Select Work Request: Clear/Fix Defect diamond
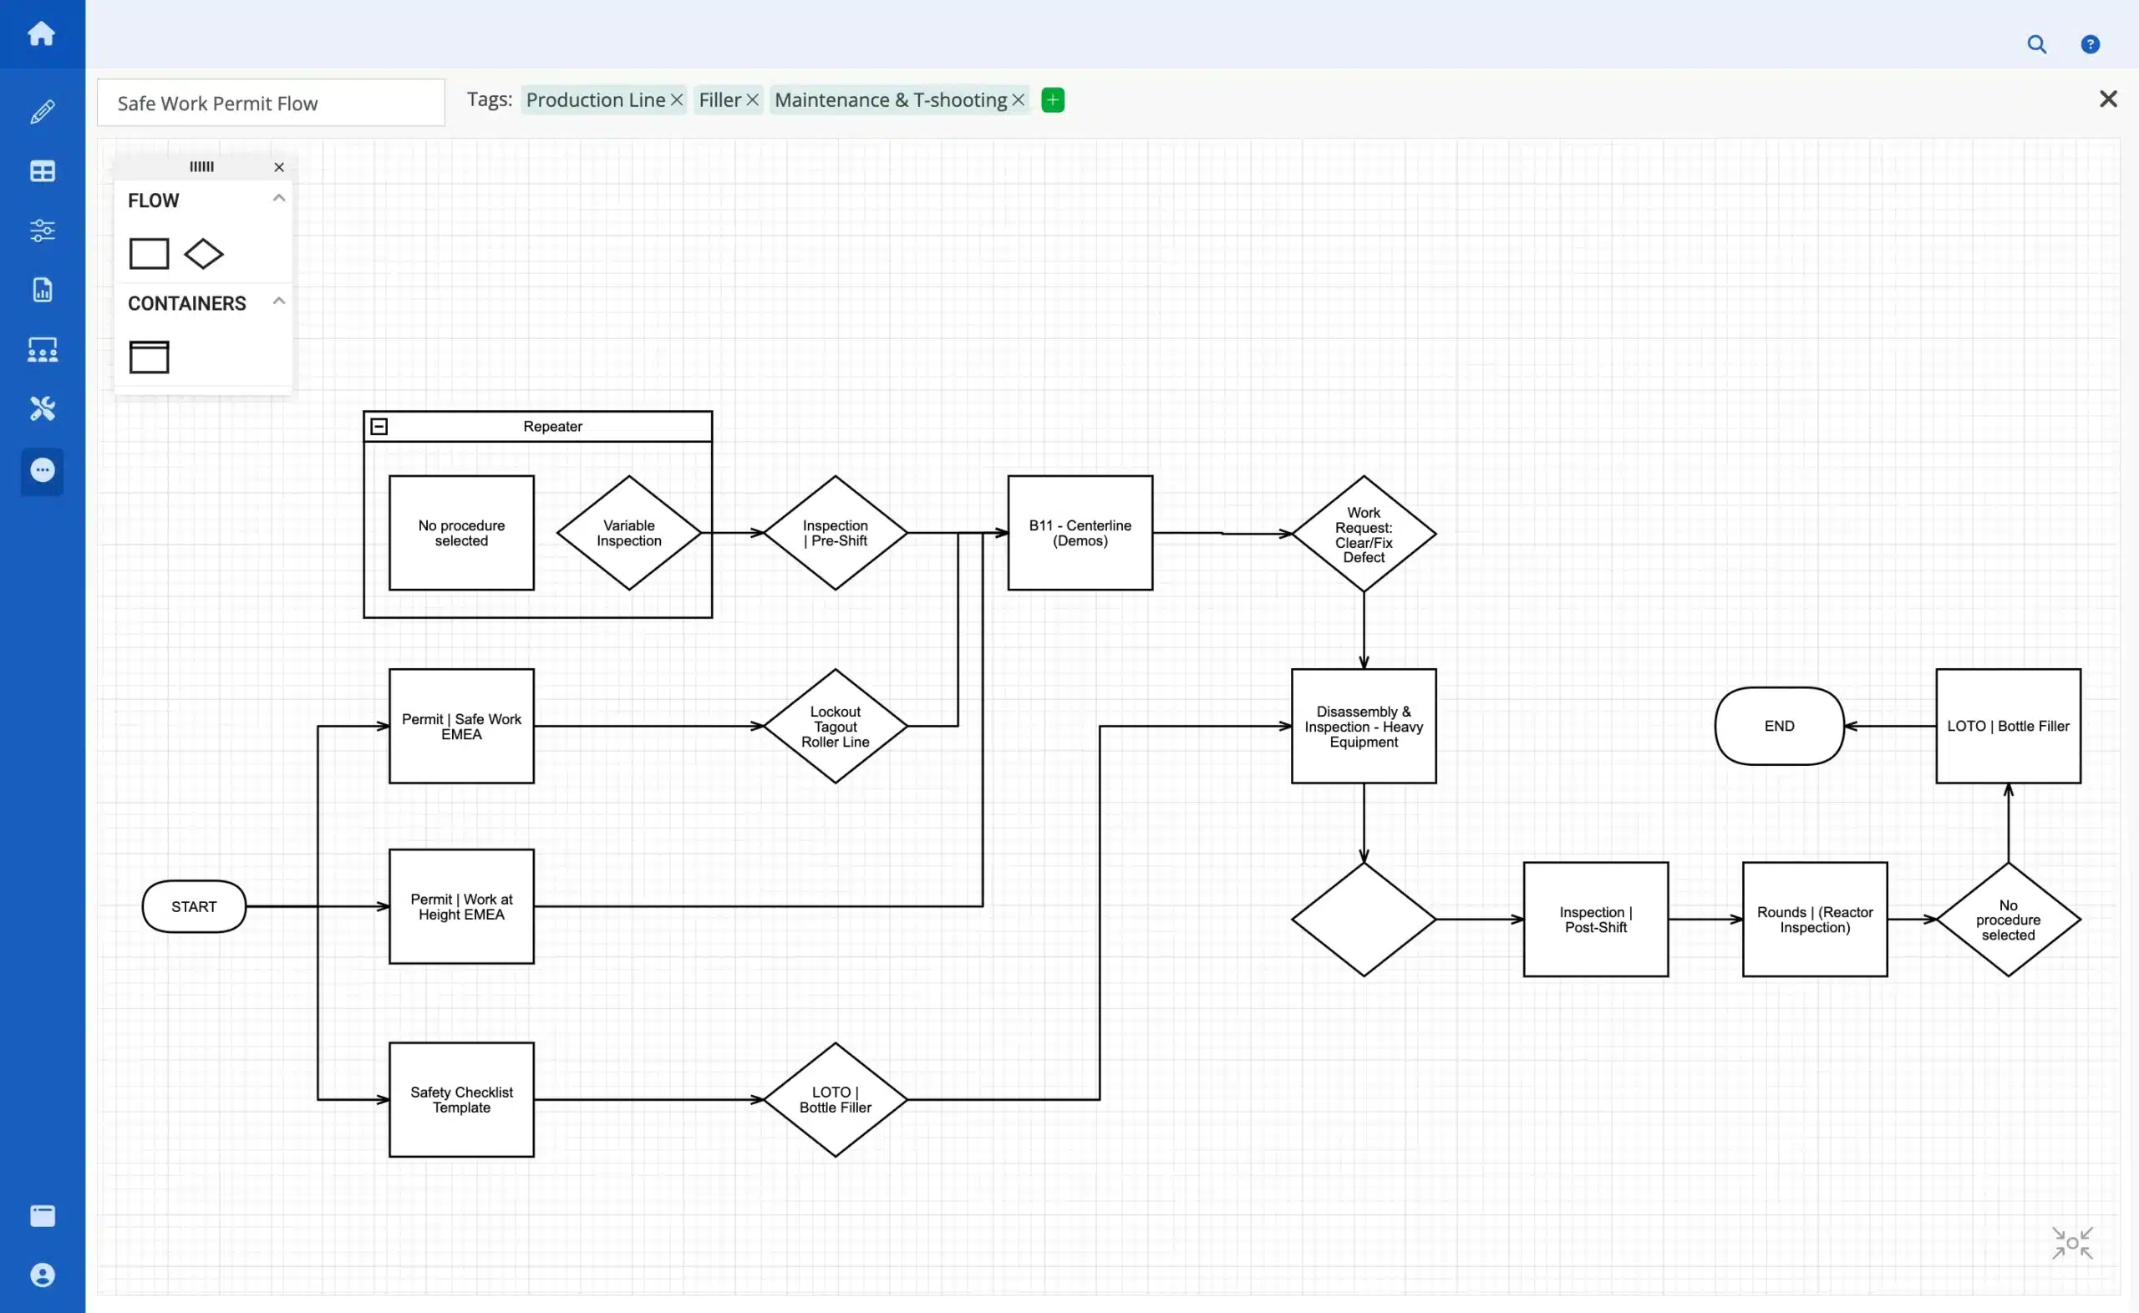Screen dimensions: 2139x1313 click(x=1364, y=534)
